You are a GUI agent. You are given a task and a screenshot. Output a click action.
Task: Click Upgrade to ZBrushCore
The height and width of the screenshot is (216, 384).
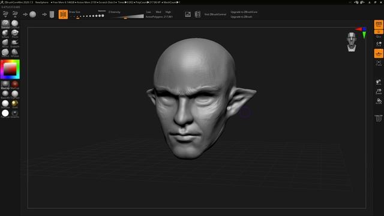click(x=244, y=12)
